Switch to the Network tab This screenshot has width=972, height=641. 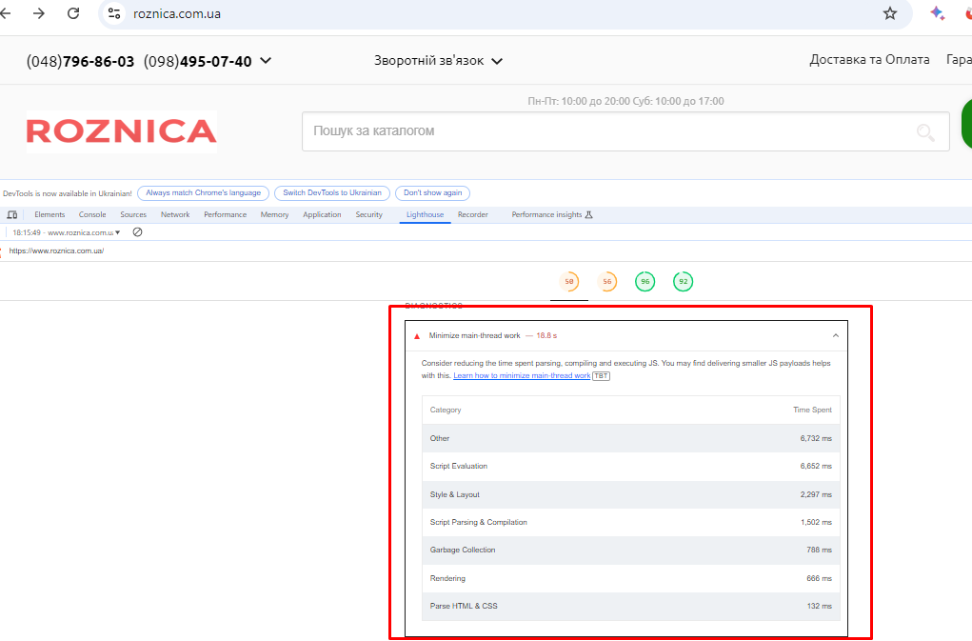pyautogui.click(x=175, y=215)
